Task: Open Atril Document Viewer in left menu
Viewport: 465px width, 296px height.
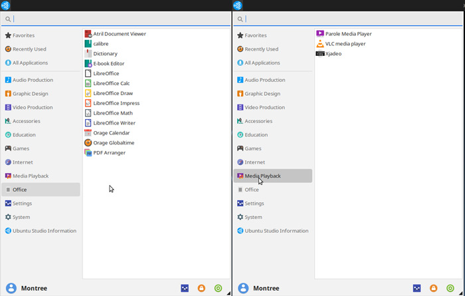Action: click(116, 34)
